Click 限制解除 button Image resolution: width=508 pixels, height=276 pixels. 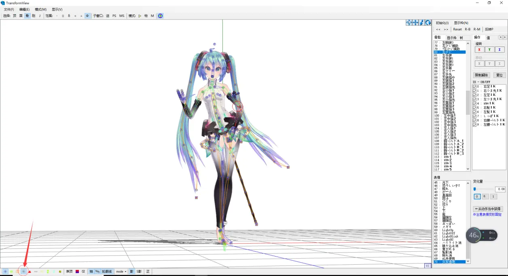tap(482, 75)
